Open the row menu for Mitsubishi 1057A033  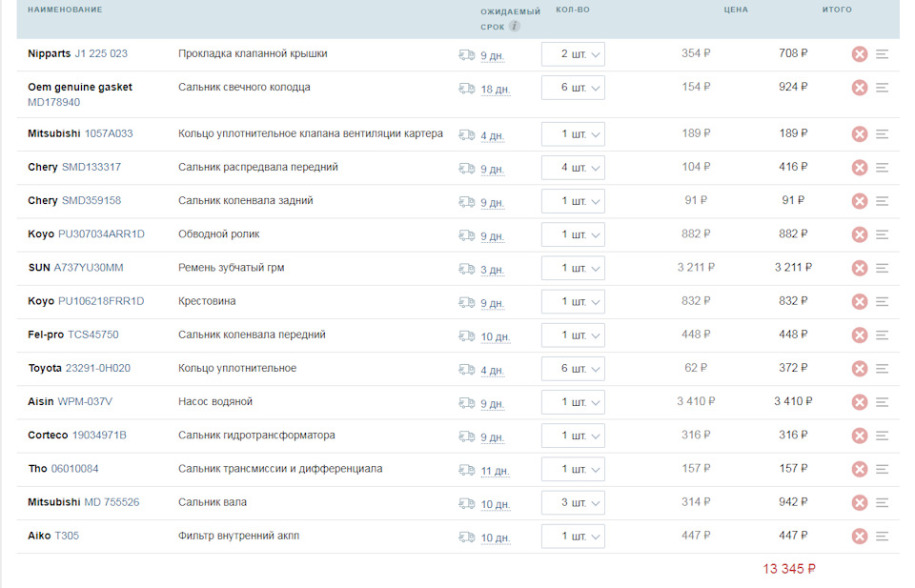point(882,134)
